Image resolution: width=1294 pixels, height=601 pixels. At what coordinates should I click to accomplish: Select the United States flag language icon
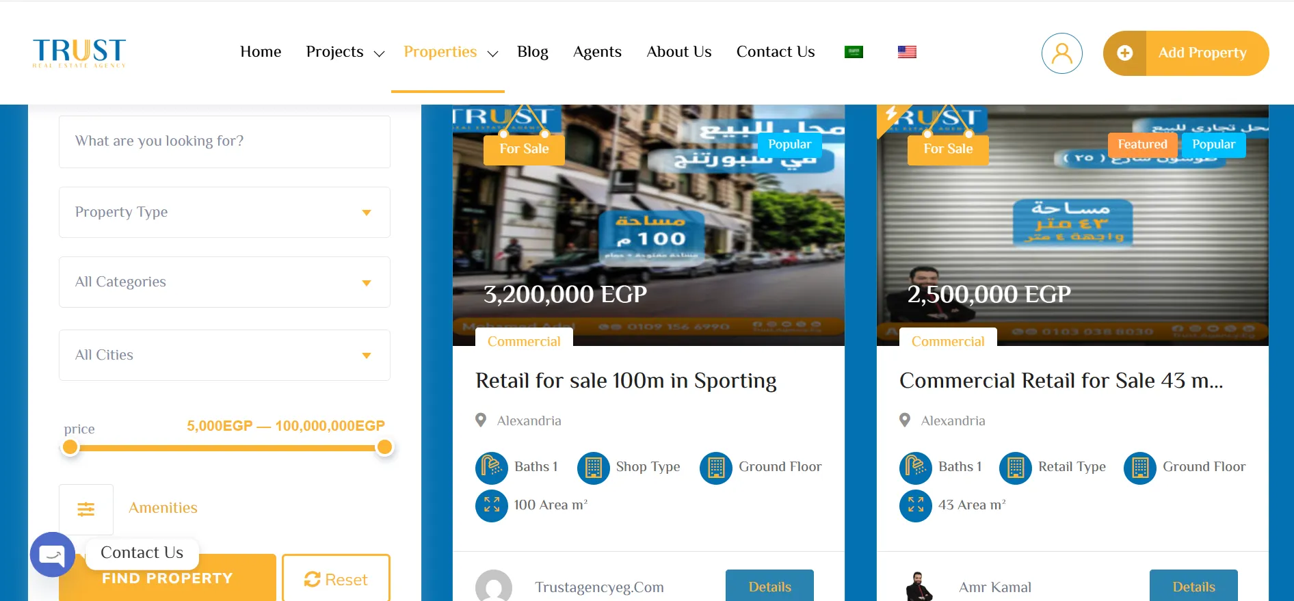(x=907, y=52)
